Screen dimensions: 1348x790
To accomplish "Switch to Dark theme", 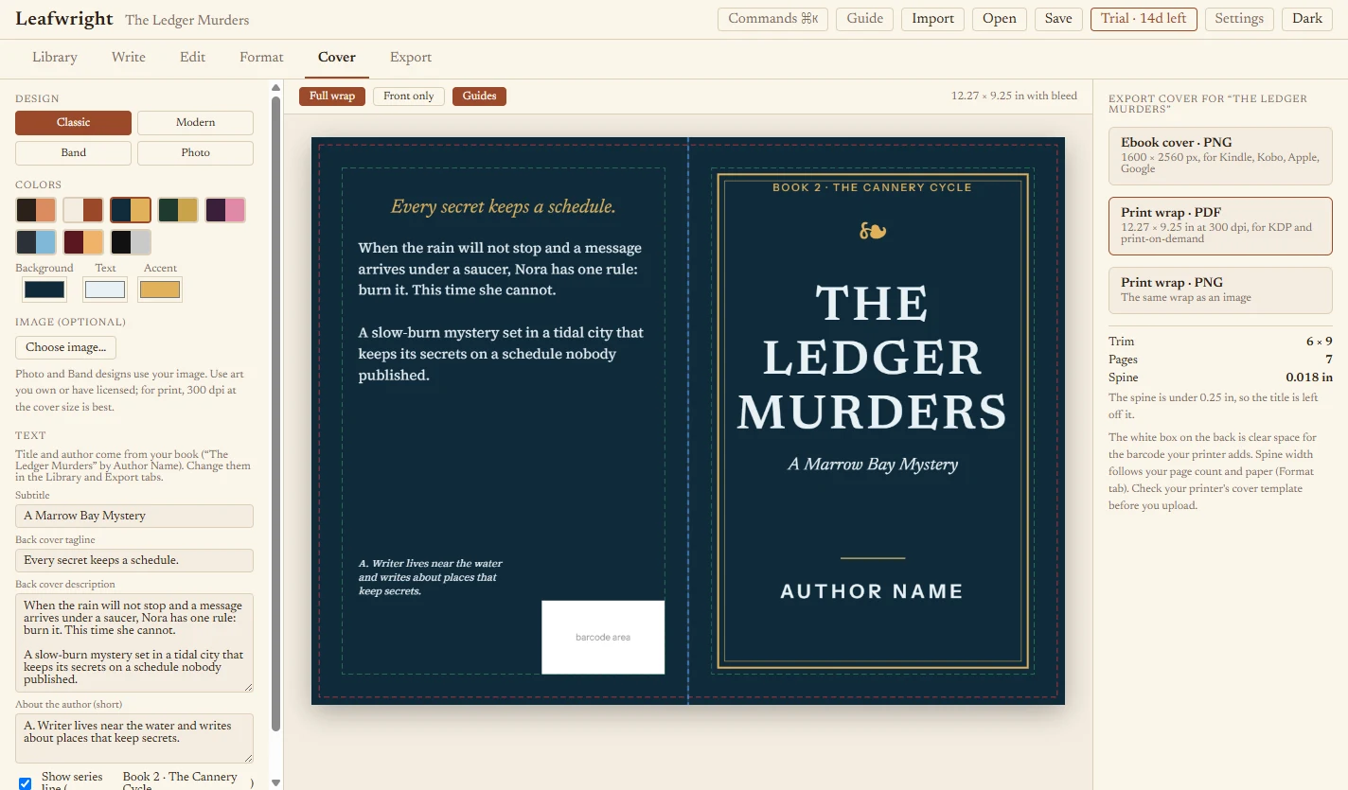I will tap(1307, 19).
